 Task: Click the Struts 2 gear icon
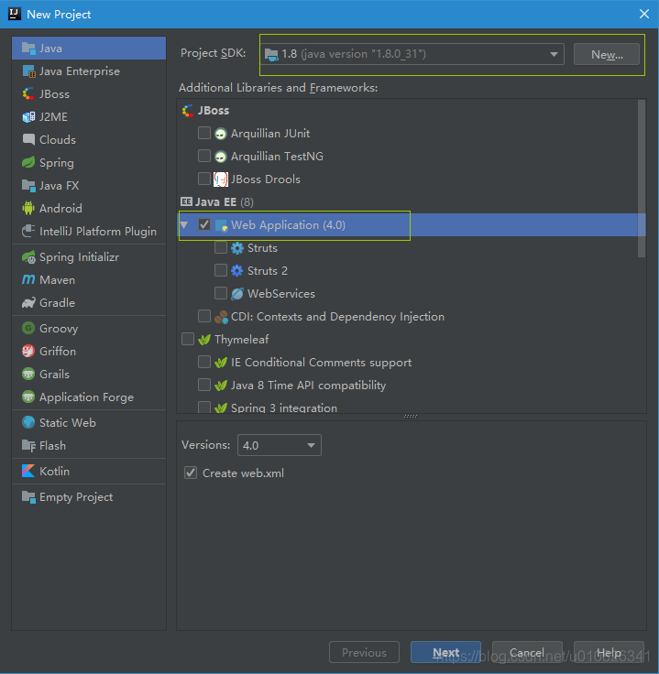tap(237, 271)
